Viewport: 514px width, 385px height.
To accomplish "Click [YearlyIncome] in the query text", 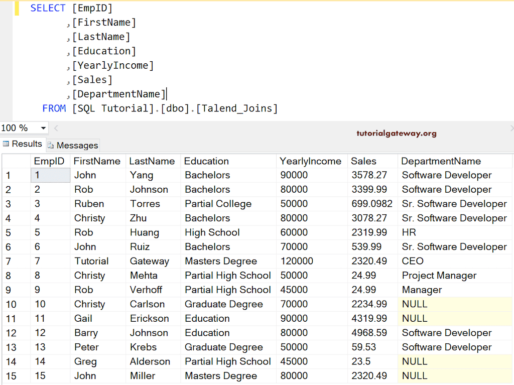I will (113, 65).
